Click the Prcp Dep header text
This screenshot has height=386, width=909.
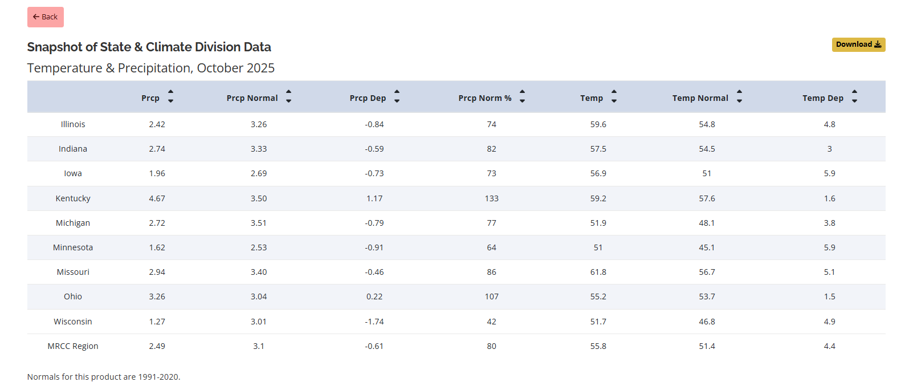(368, 98)
